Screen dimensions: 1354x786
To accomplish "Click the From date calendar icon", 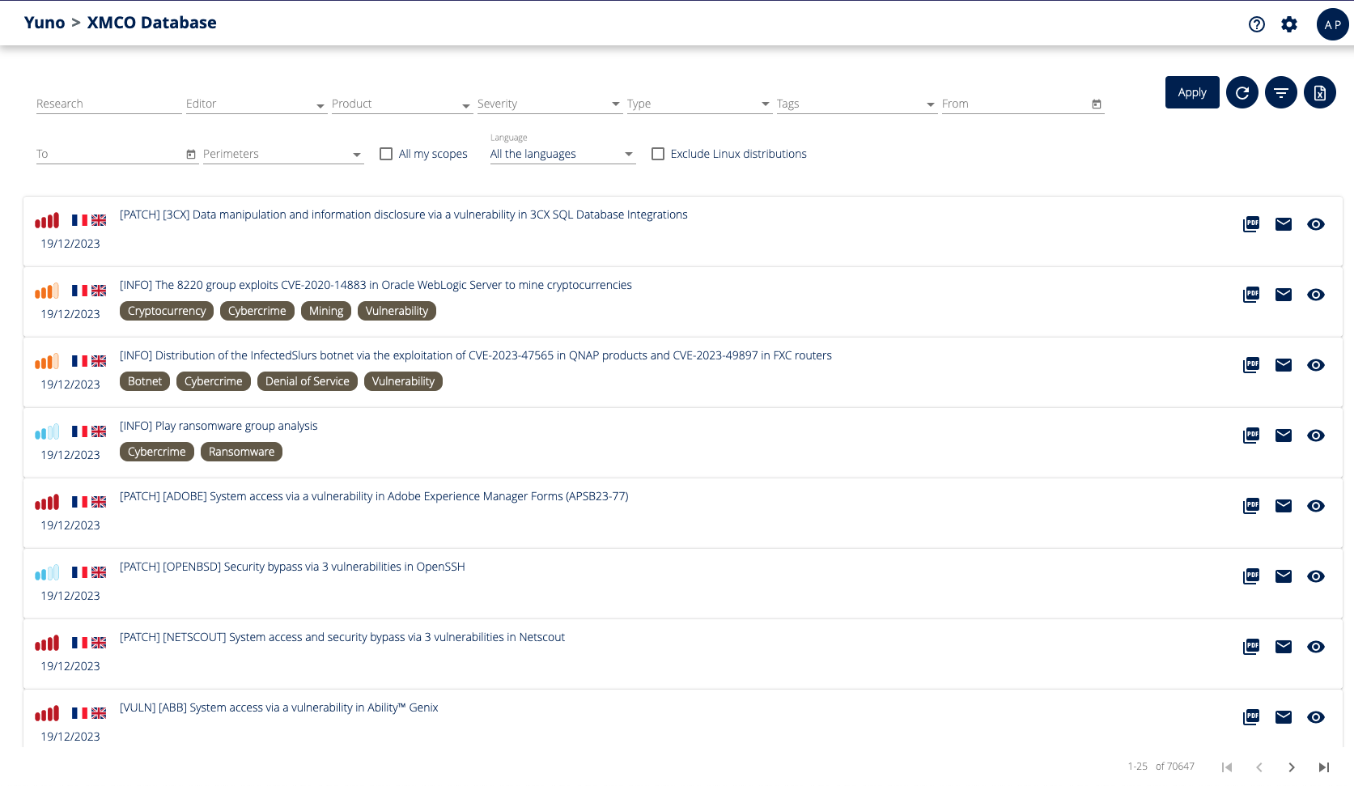I will pyautogui.click(x=1097, y=104).
